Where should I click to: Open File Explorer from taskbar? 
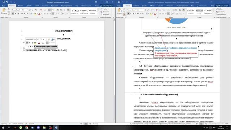(x=44, y=127)
